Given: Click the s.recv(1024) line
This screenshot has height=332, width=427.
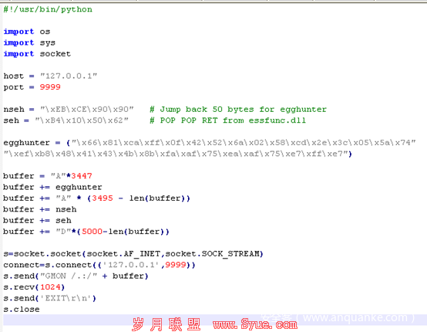Looking at the screenshot, I should point(34,287).
